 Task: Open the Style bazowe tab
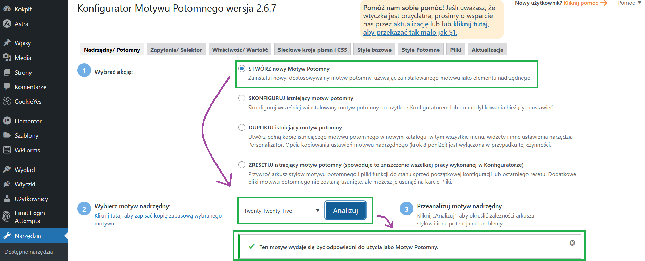coord(374,50)
